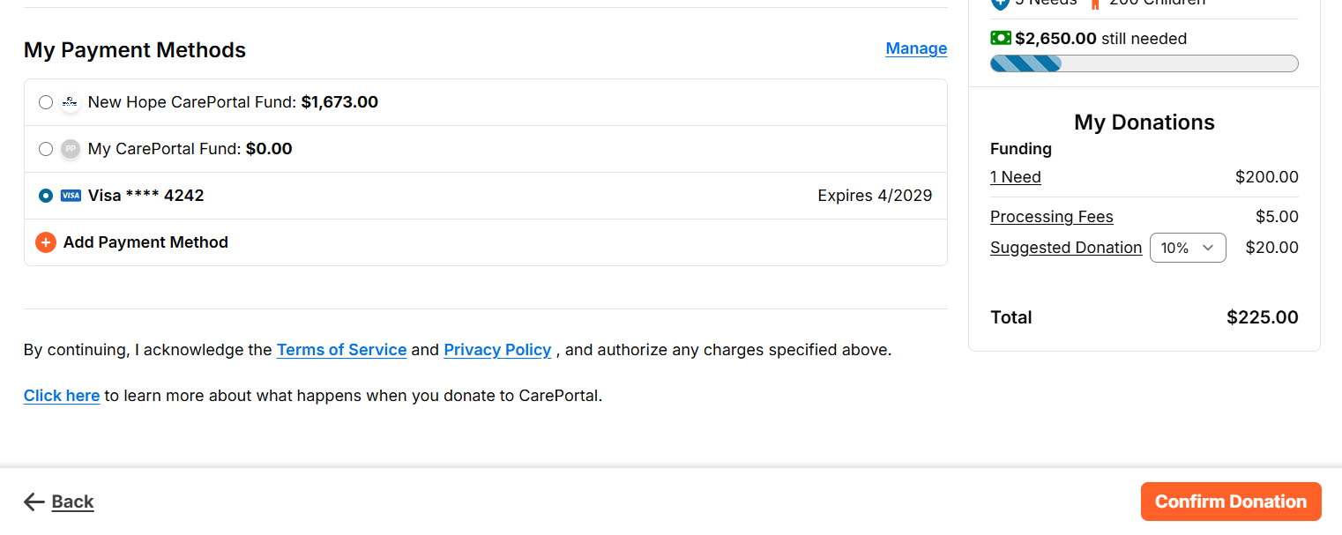
Task: Select My CarePortal Fund radio button
Action: (46, 149)
